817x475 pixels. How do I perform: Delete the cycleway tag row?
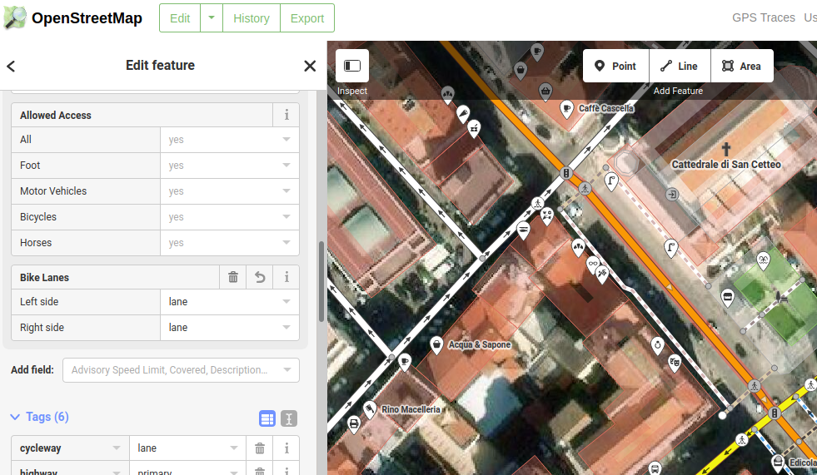point(260,448)
